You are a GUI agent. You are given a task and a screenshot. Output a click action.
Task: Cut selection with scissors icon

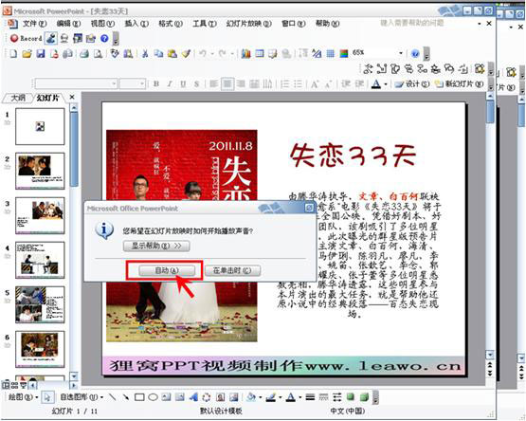click(145, 53)
